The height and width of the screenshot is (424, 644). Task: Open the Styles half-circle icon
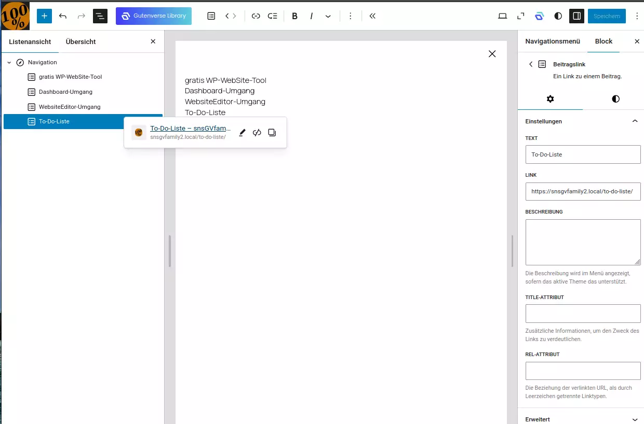(x=558, y=16)
